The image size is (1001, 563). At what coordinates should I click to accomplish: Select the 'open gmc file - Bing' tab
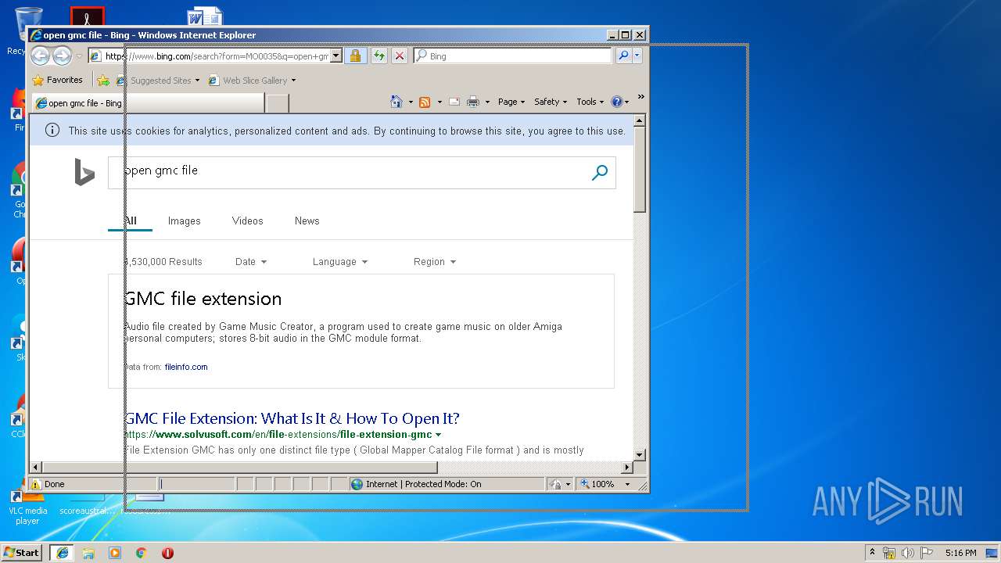147,103
